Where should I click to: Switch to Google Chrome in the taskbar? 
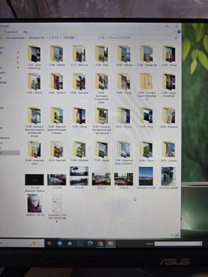[x=100, y=244]
